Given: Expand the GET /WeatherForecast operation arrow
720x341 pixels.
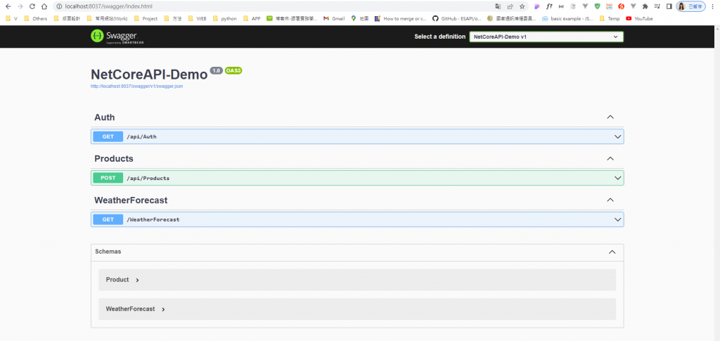Looking at the screenshot, I should (x=617, y=219).
